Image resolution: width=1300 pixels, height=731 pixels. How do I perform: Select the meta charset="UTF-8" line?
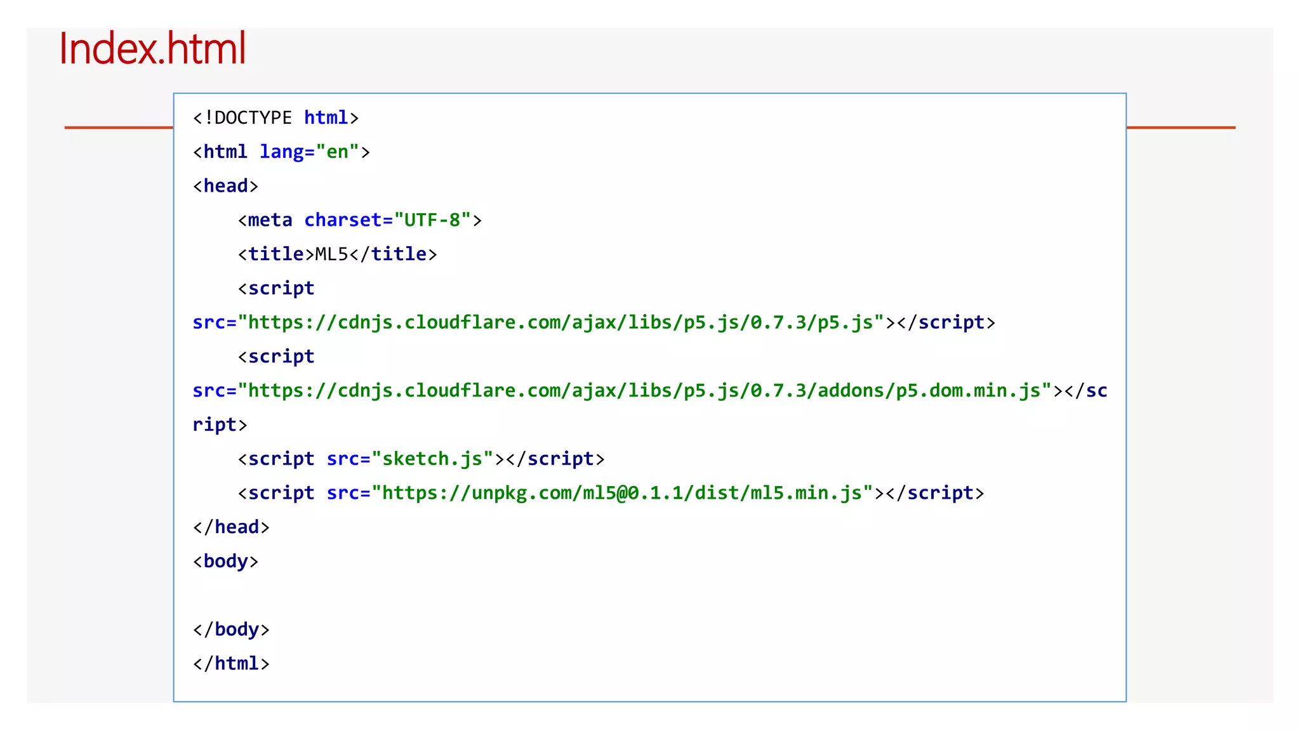coord(360,220)
